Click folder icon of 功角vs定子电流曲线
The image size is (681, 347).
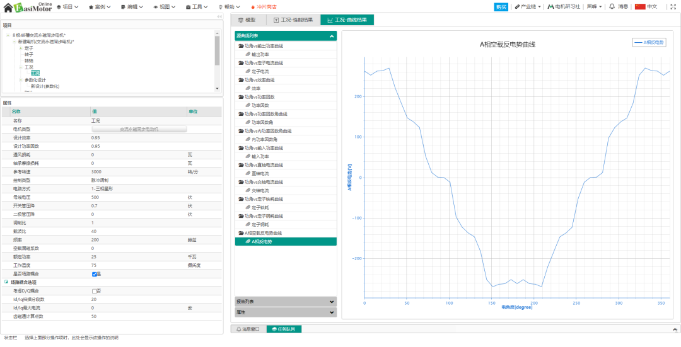(241, 63)
